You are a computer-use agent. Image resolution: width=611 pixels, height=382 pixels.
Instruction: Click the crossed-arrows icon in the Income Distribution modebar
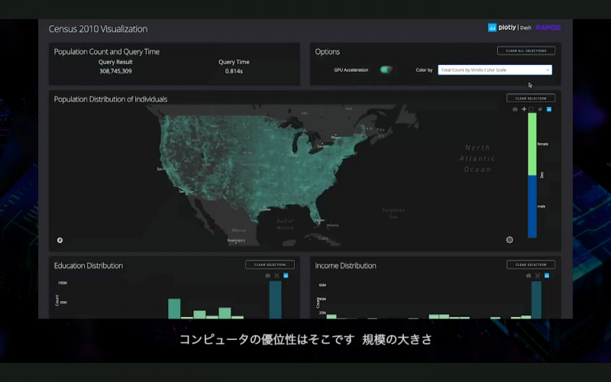(x=538, y=276)
